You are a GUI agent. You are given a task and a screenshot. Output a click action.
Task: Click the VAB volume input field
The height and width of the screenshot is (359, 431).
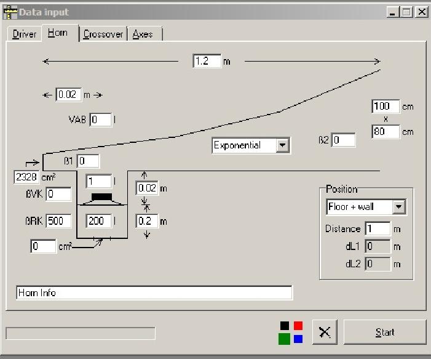point(101,119)
